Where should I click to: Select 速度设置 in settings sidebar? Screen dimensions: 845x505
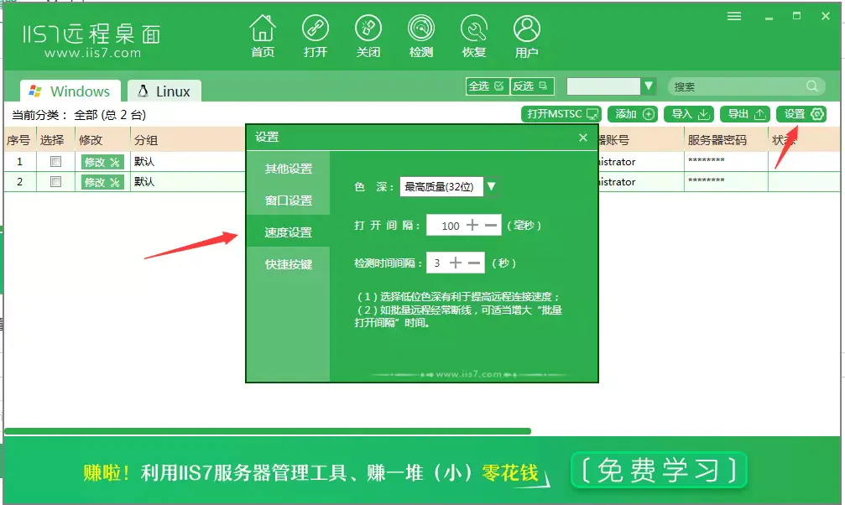(x=289, y=232)
